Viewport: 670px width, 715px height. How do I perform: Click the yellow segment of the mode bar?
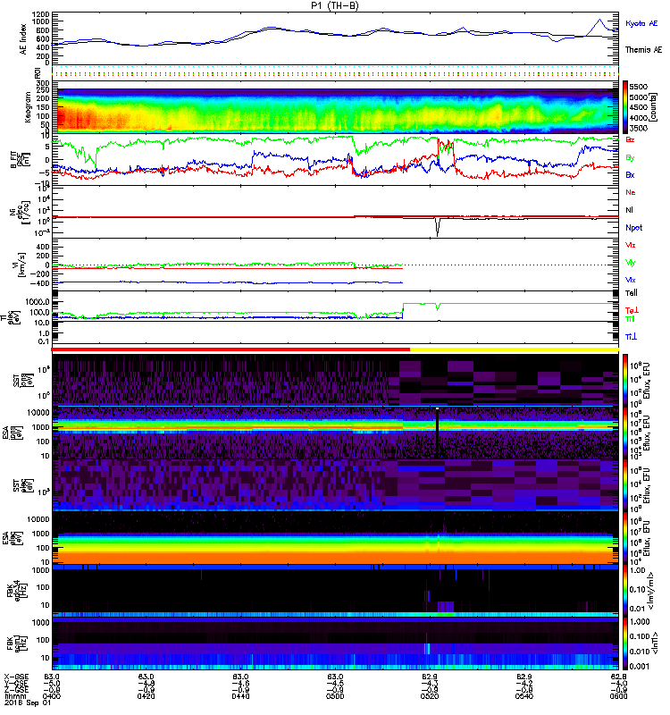coord(515,349)
